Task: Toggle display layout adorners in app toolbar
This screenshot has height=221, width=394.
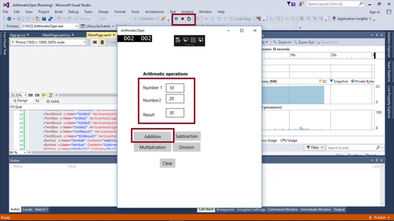Action: click(193, 40)
